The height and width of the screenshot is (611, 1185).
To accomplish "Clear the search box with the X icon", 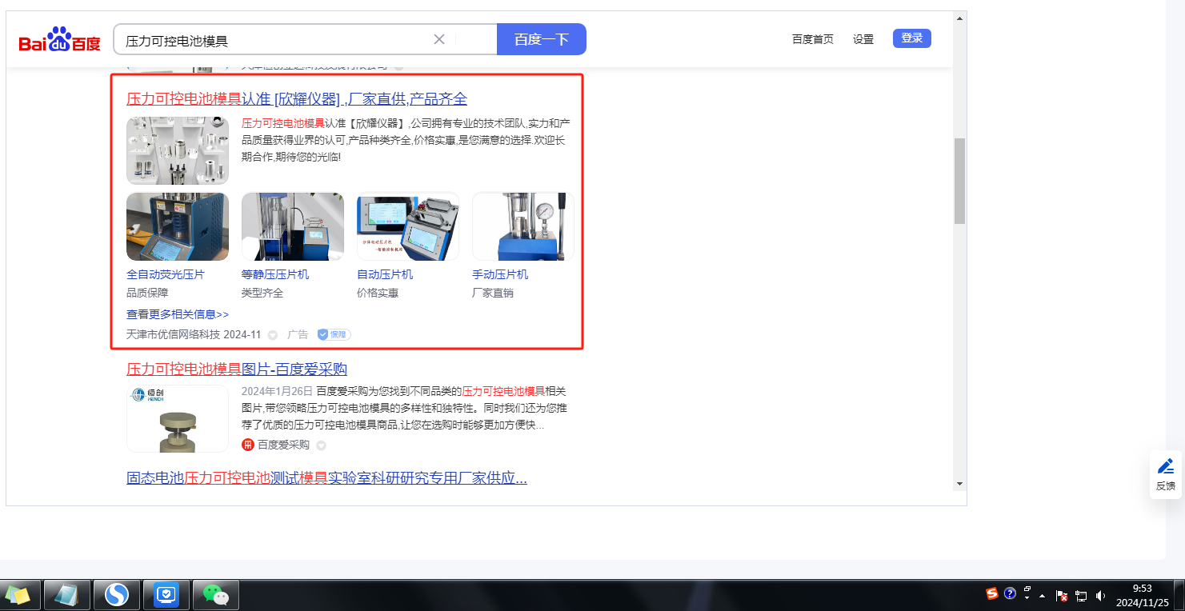I will (x=439, y=39).
